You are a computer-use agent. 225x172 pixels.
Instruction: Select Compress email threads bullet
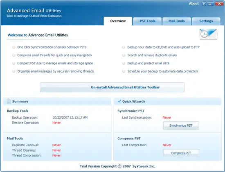tap(14, 55)
